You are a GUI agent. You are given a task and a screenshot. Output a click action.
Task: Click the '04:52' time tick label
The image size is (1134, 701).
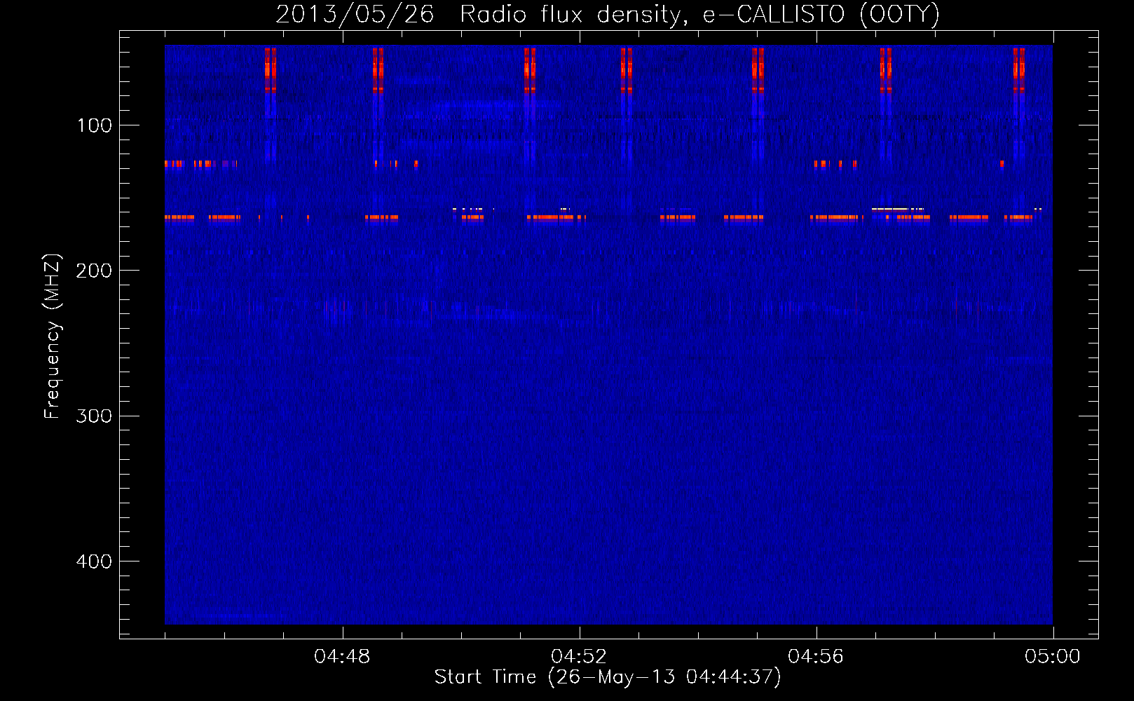[579, 657]
